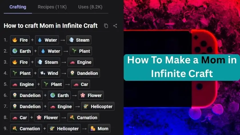
Task: Select the Wind element chip
Action: [49, 73]
